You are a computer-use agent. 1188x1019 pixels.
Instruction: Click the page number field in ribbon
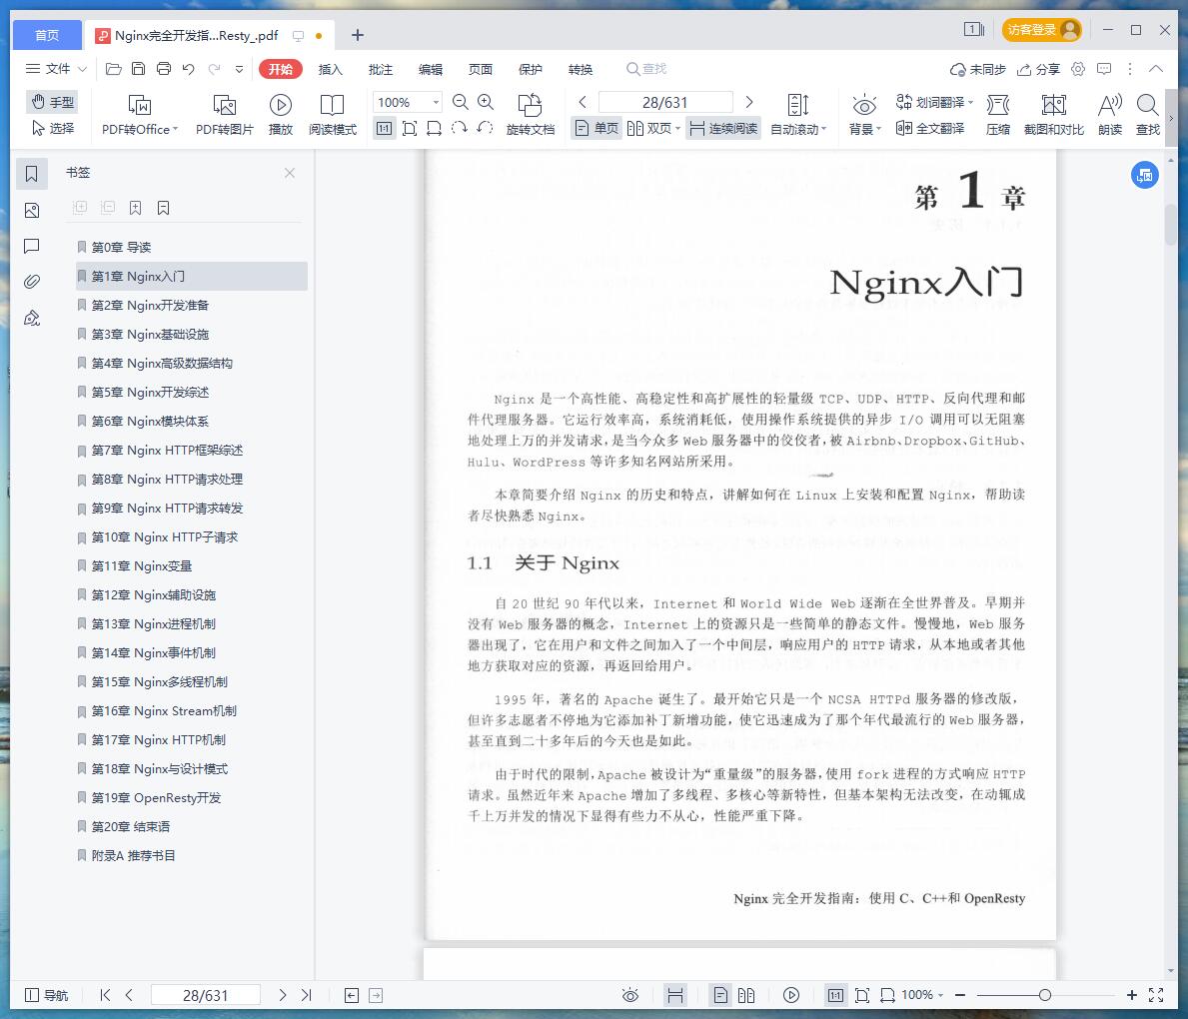665,102
